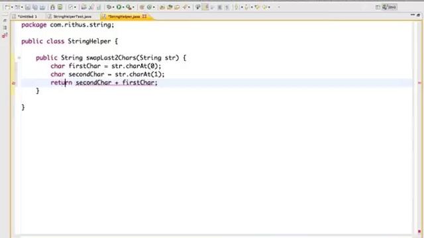Click 'com.rithus.string;' package name
Viewport: 424px width, 238px height.
pos(82,25)
